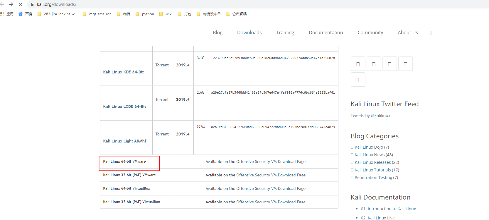Open the 物流 bookmark folder
This screenshot has height=220, width=489.
(124, 14)
